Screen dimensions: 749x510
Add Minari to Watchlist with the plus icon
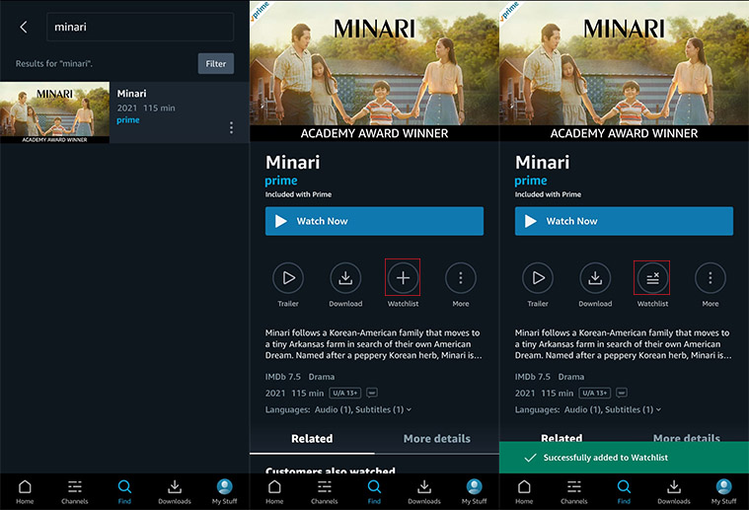point(403,278)
